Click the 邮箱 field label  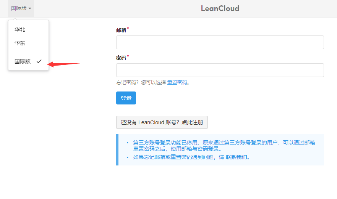(x=121, y=30)
